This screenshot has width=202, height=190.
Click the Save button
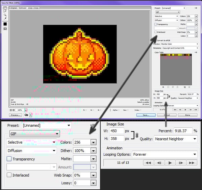pyautogui.click(x=146, y=115)
